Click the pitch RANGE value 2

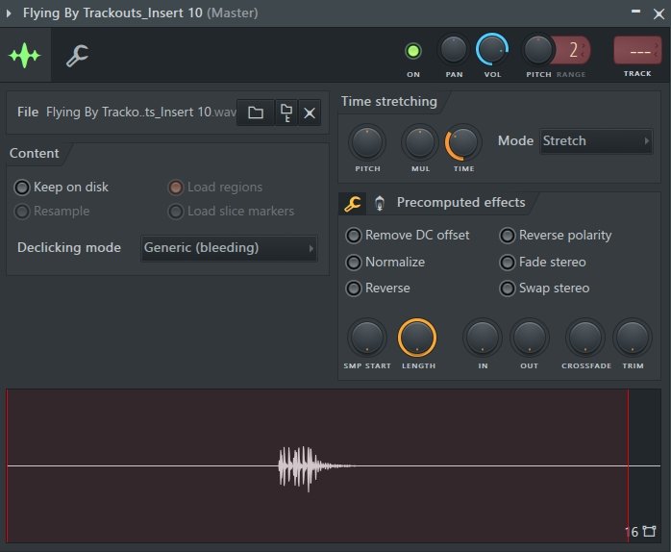click(573, 50)
